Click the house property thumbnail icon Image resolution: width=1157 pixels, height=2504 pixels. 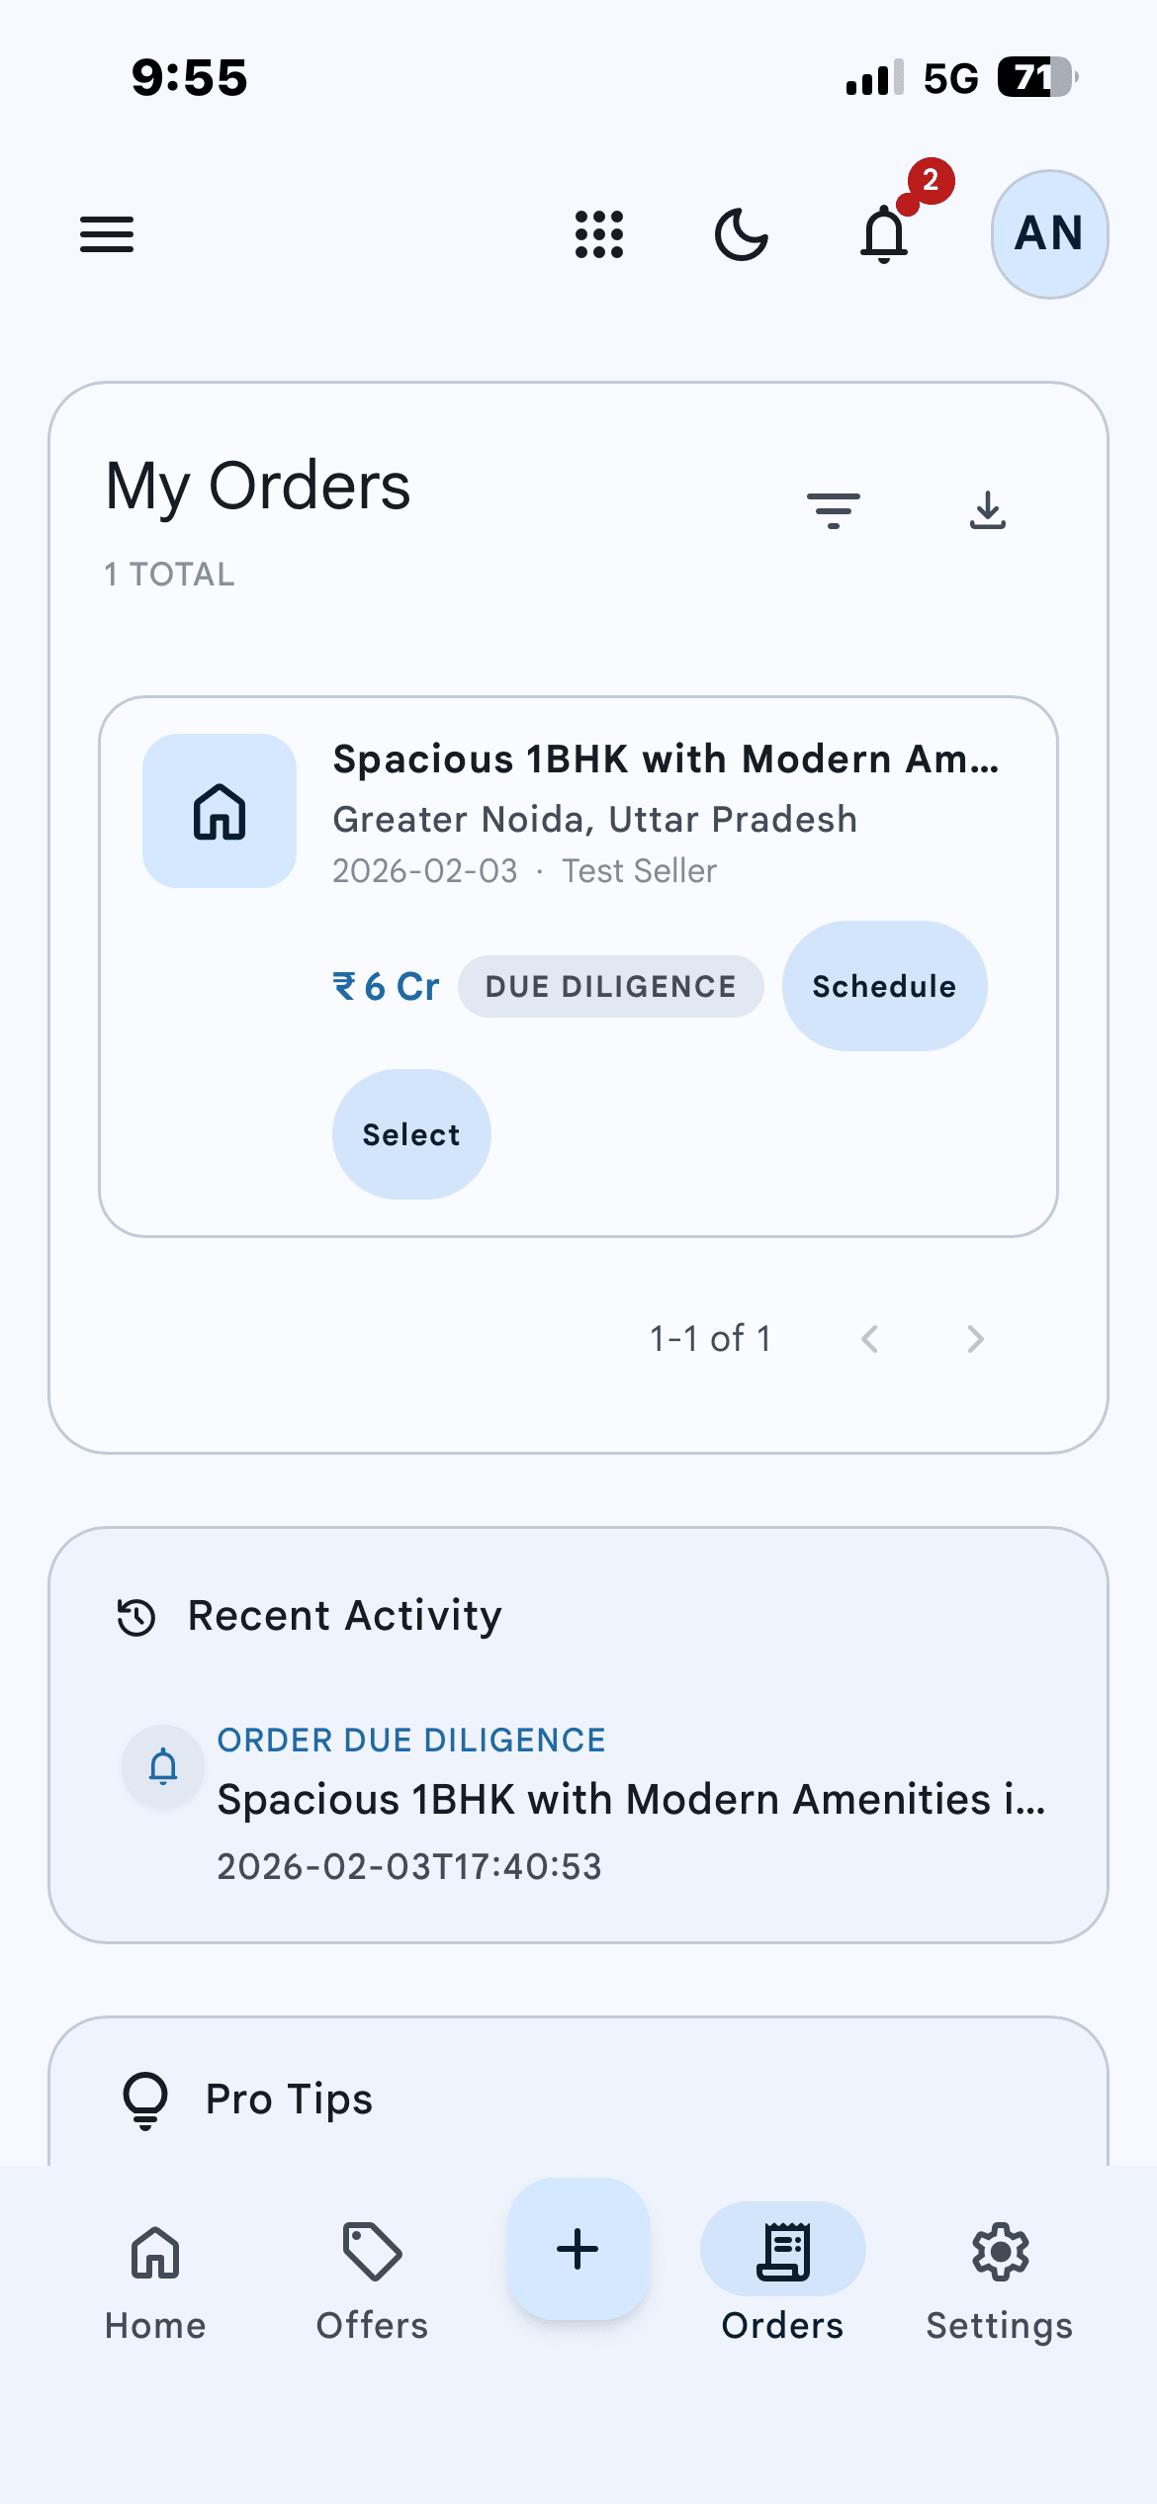(x=220, y=811)
